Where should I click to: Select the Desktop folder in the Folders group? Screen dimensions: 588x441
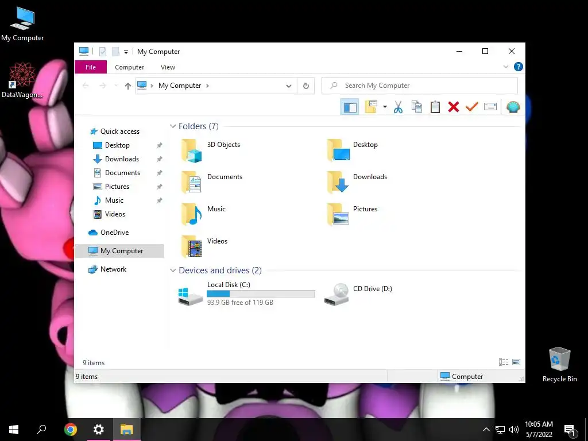[353, 150]
